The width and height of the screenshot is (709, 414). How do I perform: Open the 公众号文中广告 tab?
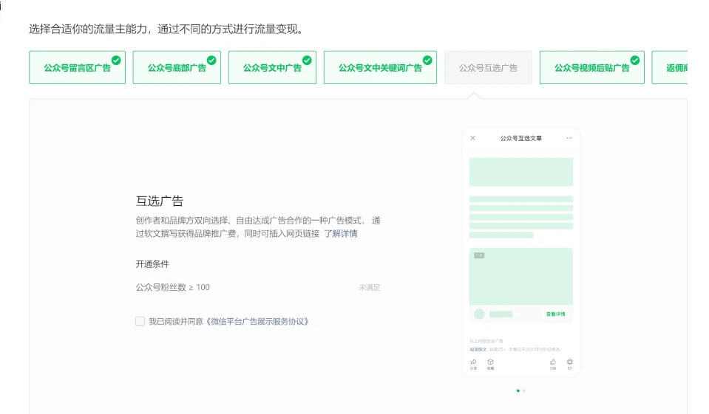click(272, 68)
